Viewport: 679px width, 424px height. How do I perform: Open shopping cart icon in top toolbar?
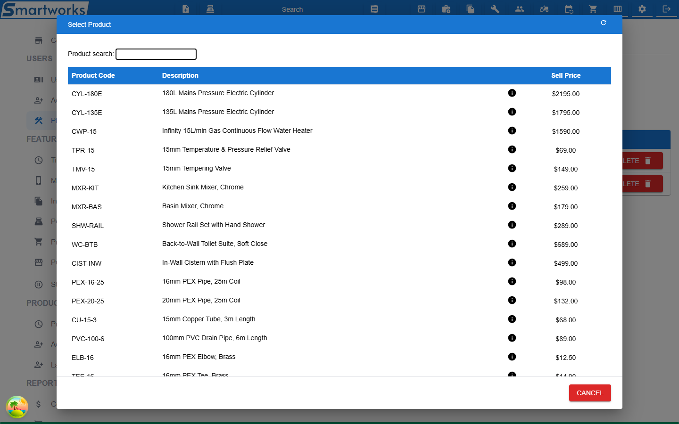[593, 9]
